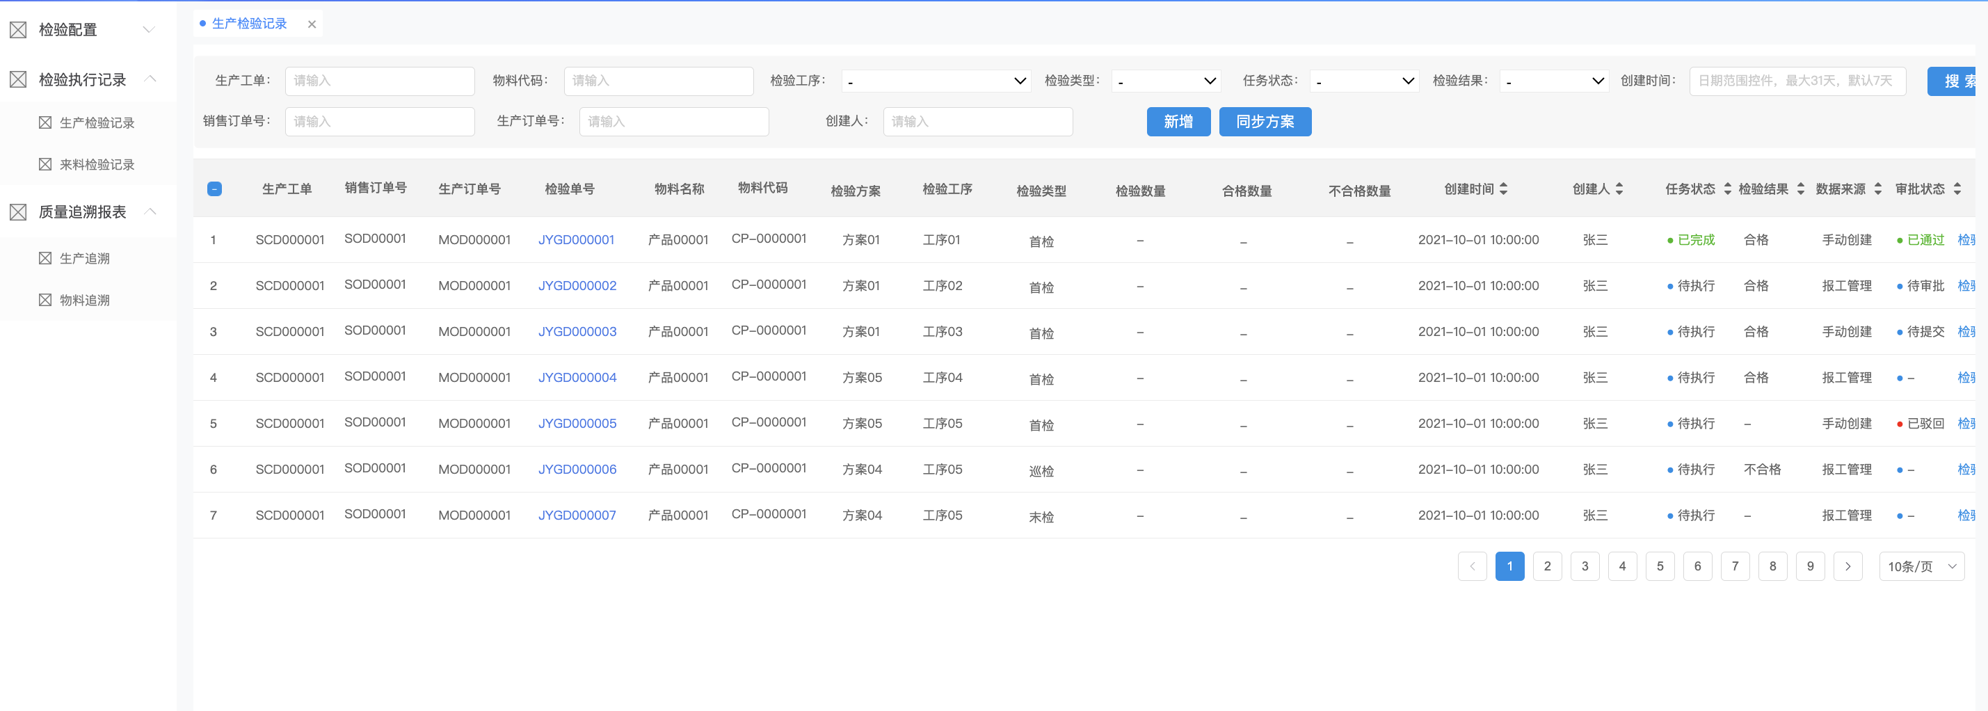Select current page 1 in the pagination

[x=1509, y=566]
